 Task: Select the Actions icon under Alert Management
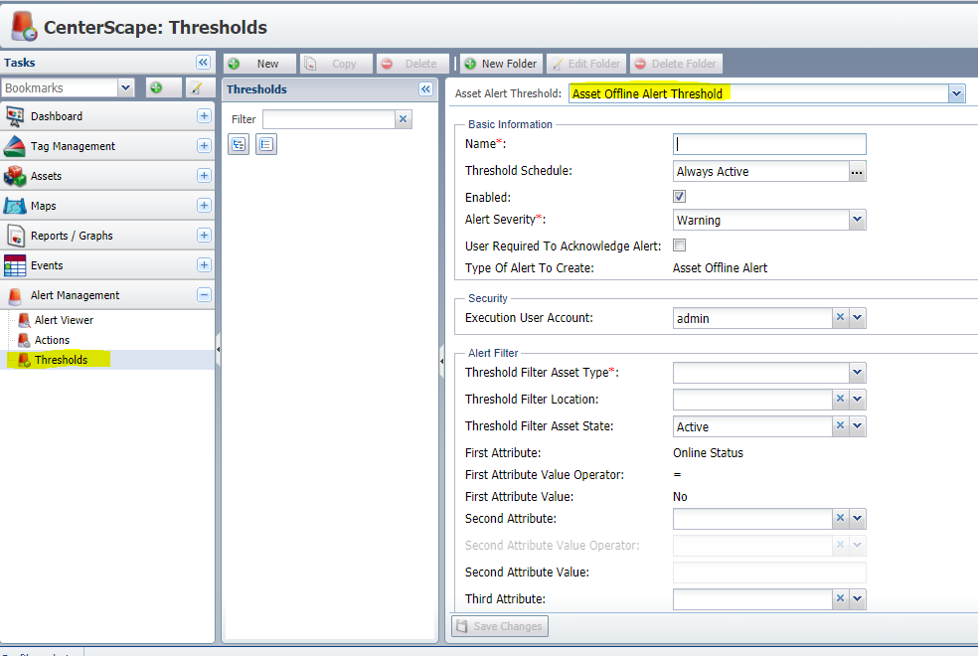tap(23, 339)
